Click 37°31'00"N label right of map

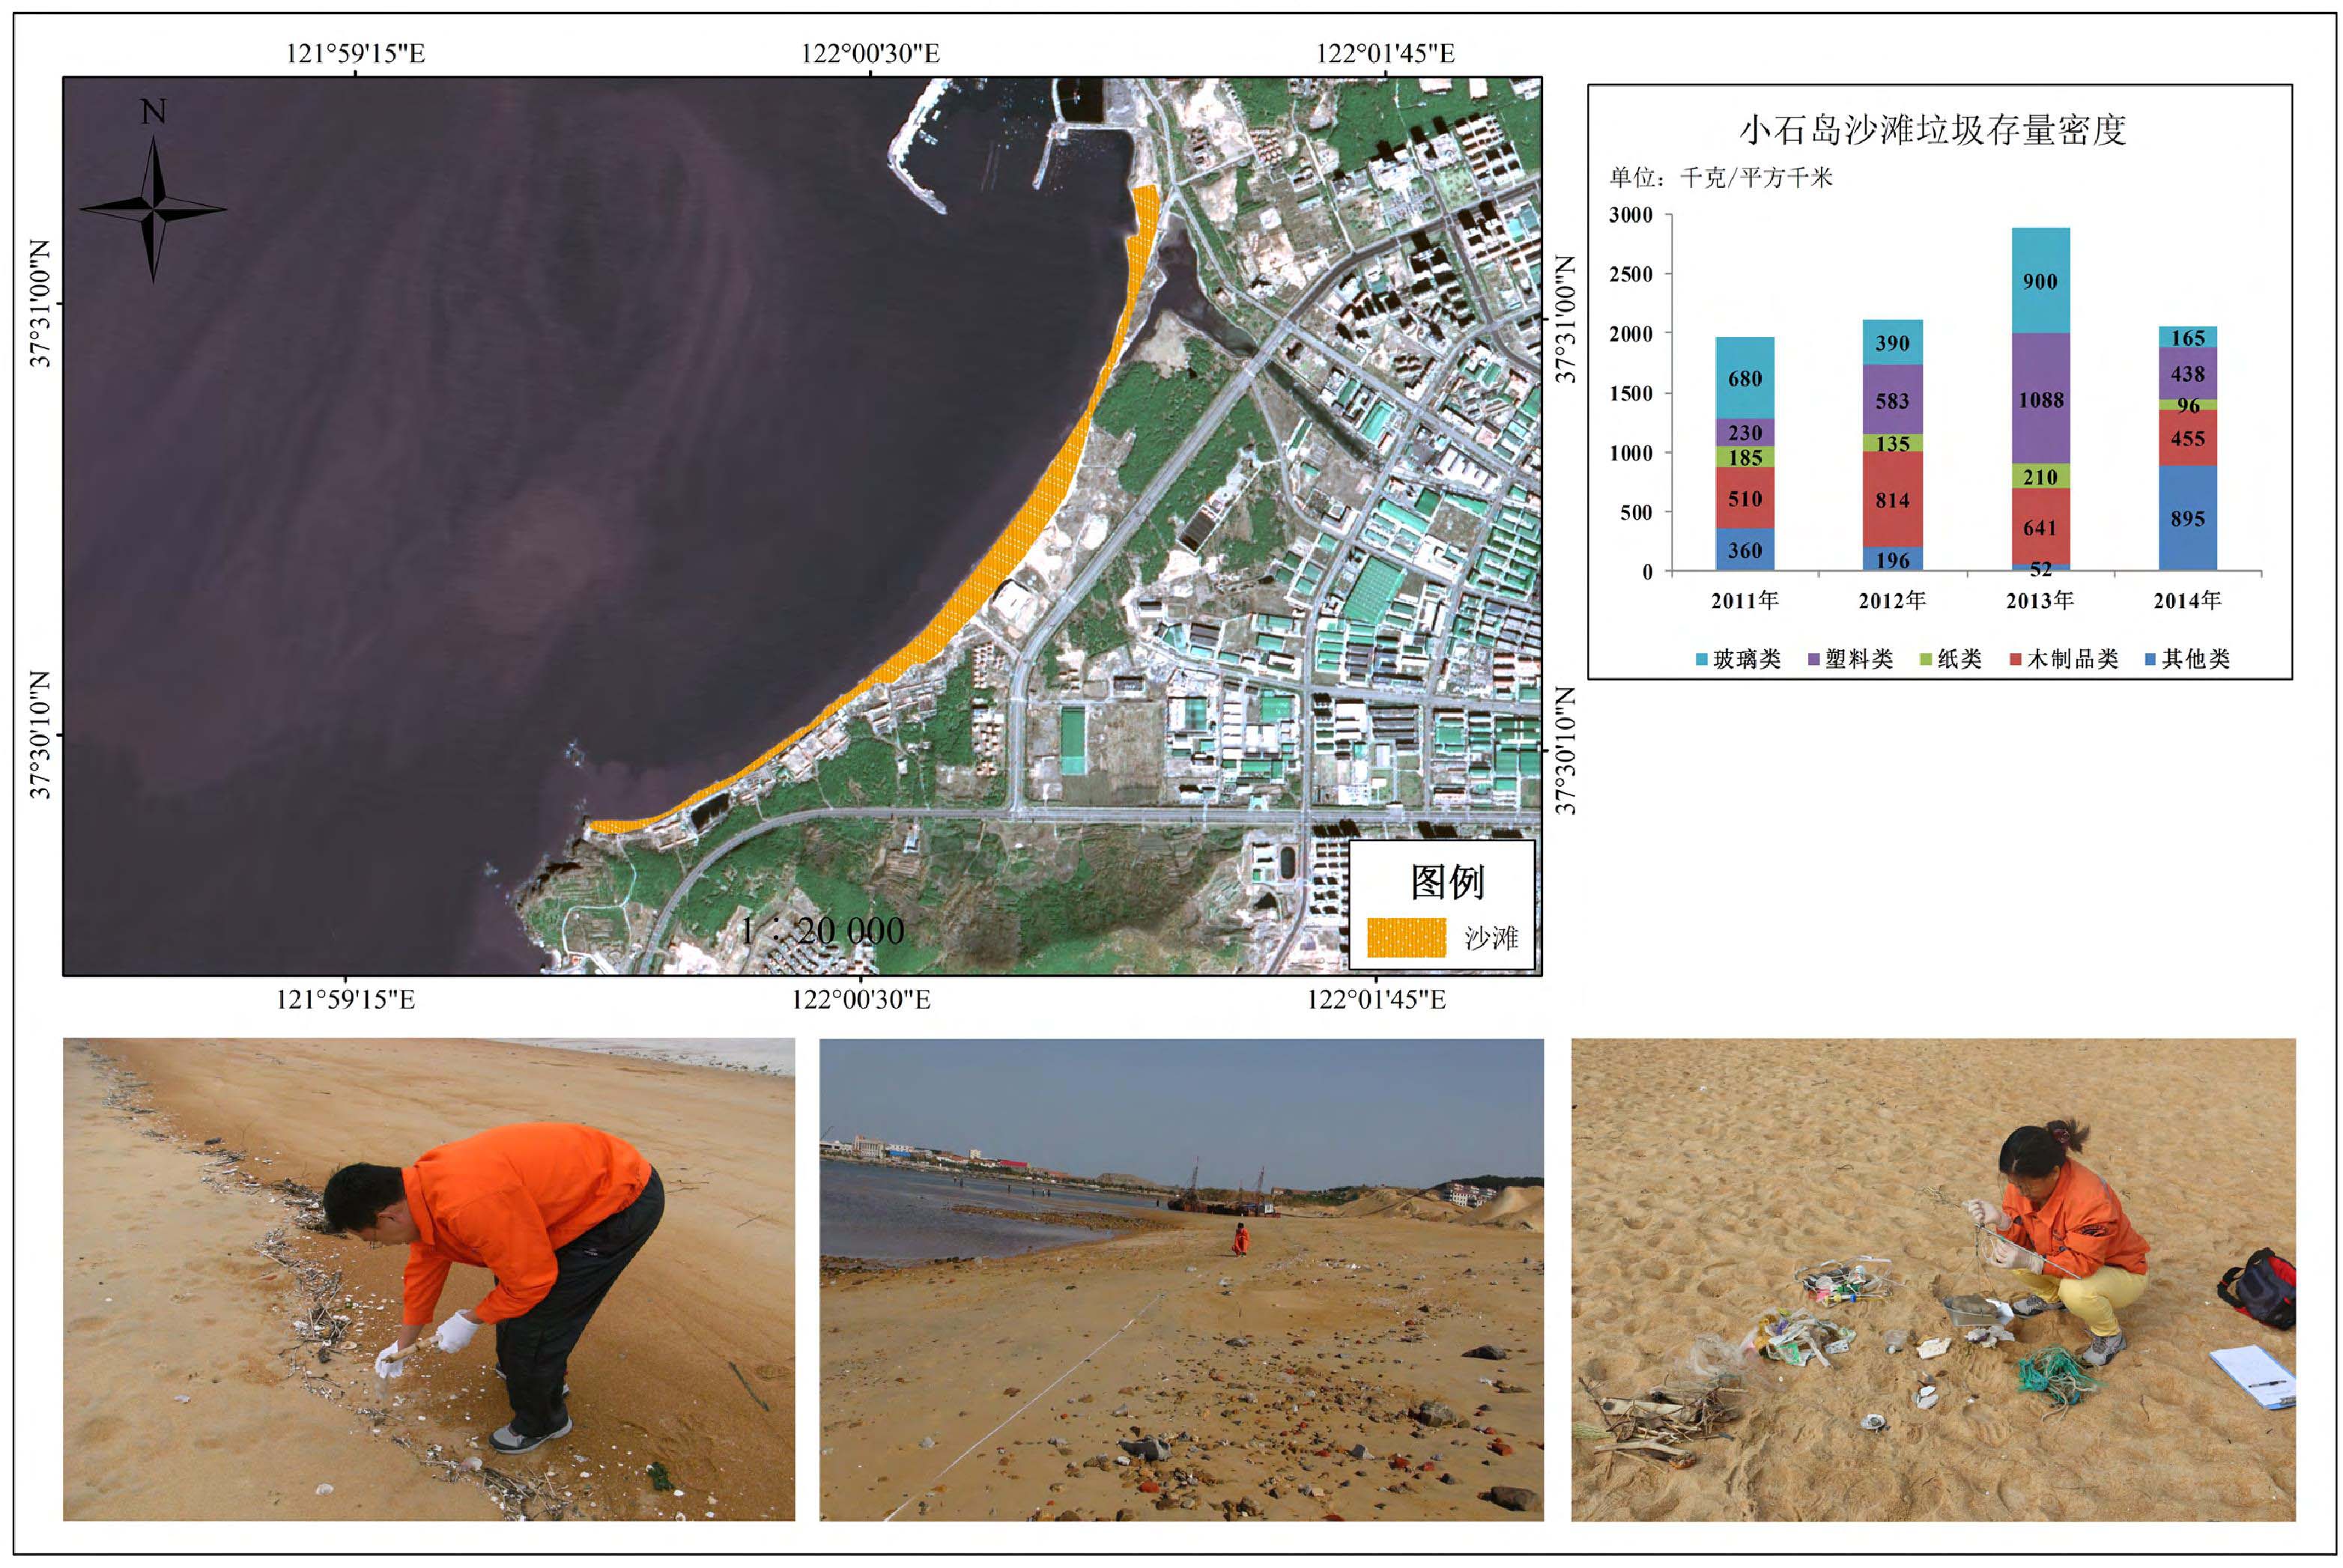1566,319
